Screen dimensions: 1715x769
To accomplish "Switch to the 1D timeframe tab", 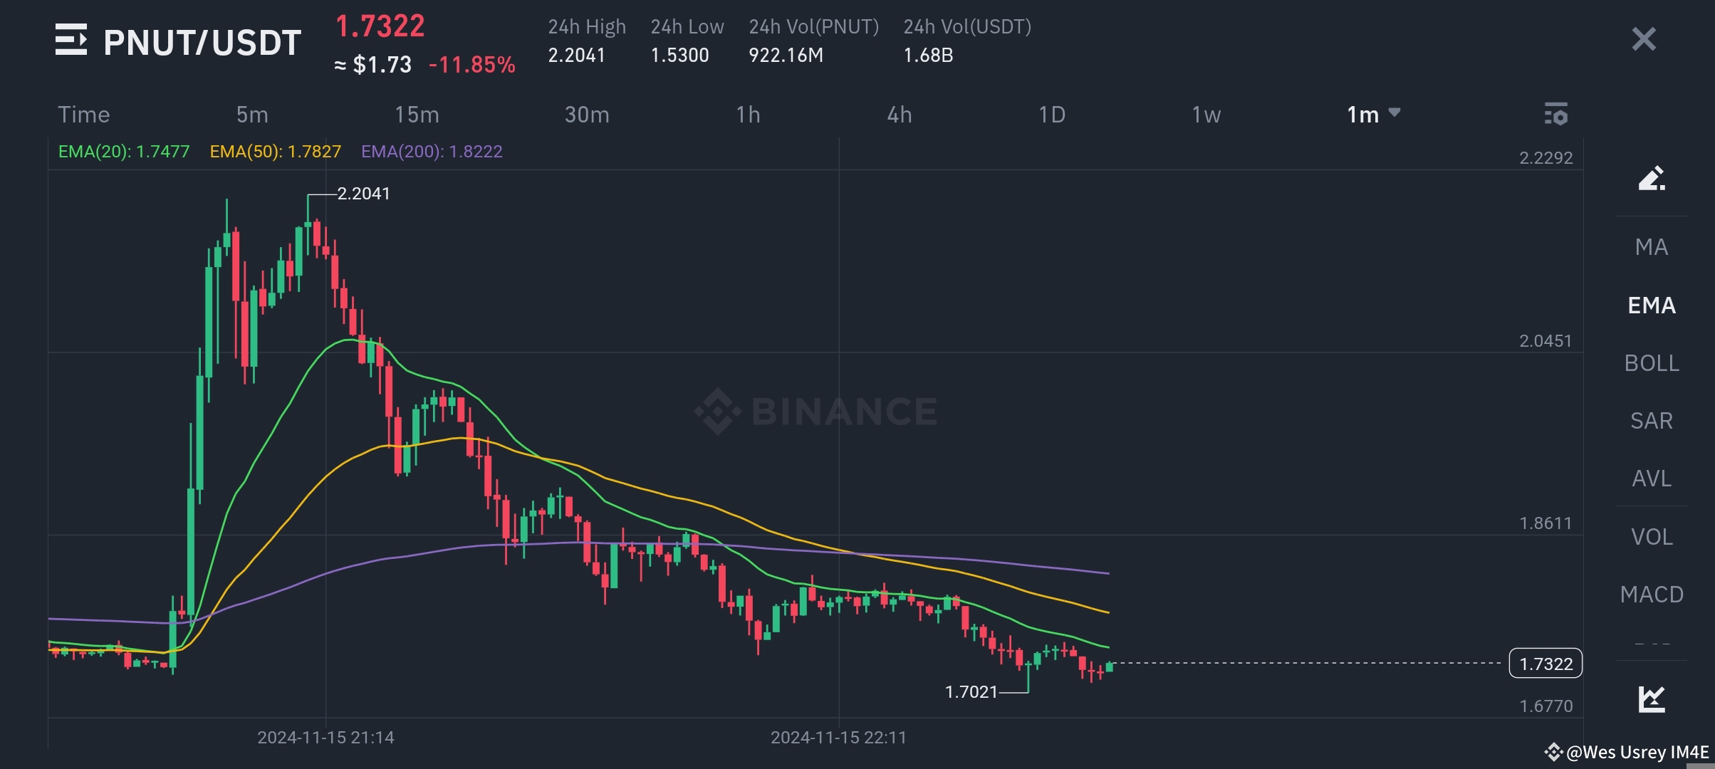I will (1052, 114).
